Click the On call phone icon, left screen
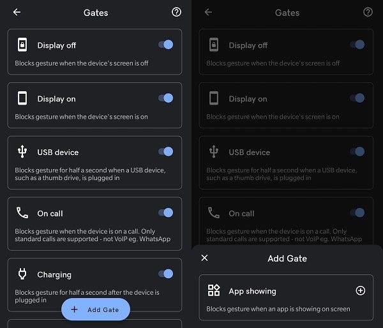This screenshot has height=328, width=383. click(22, 212)
